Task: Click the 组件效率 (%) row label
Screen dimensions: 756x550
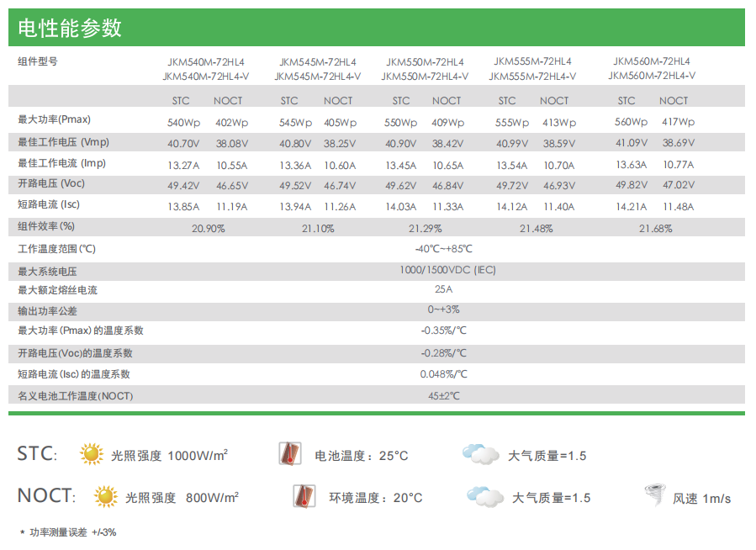Action: (x=46, y=226)
